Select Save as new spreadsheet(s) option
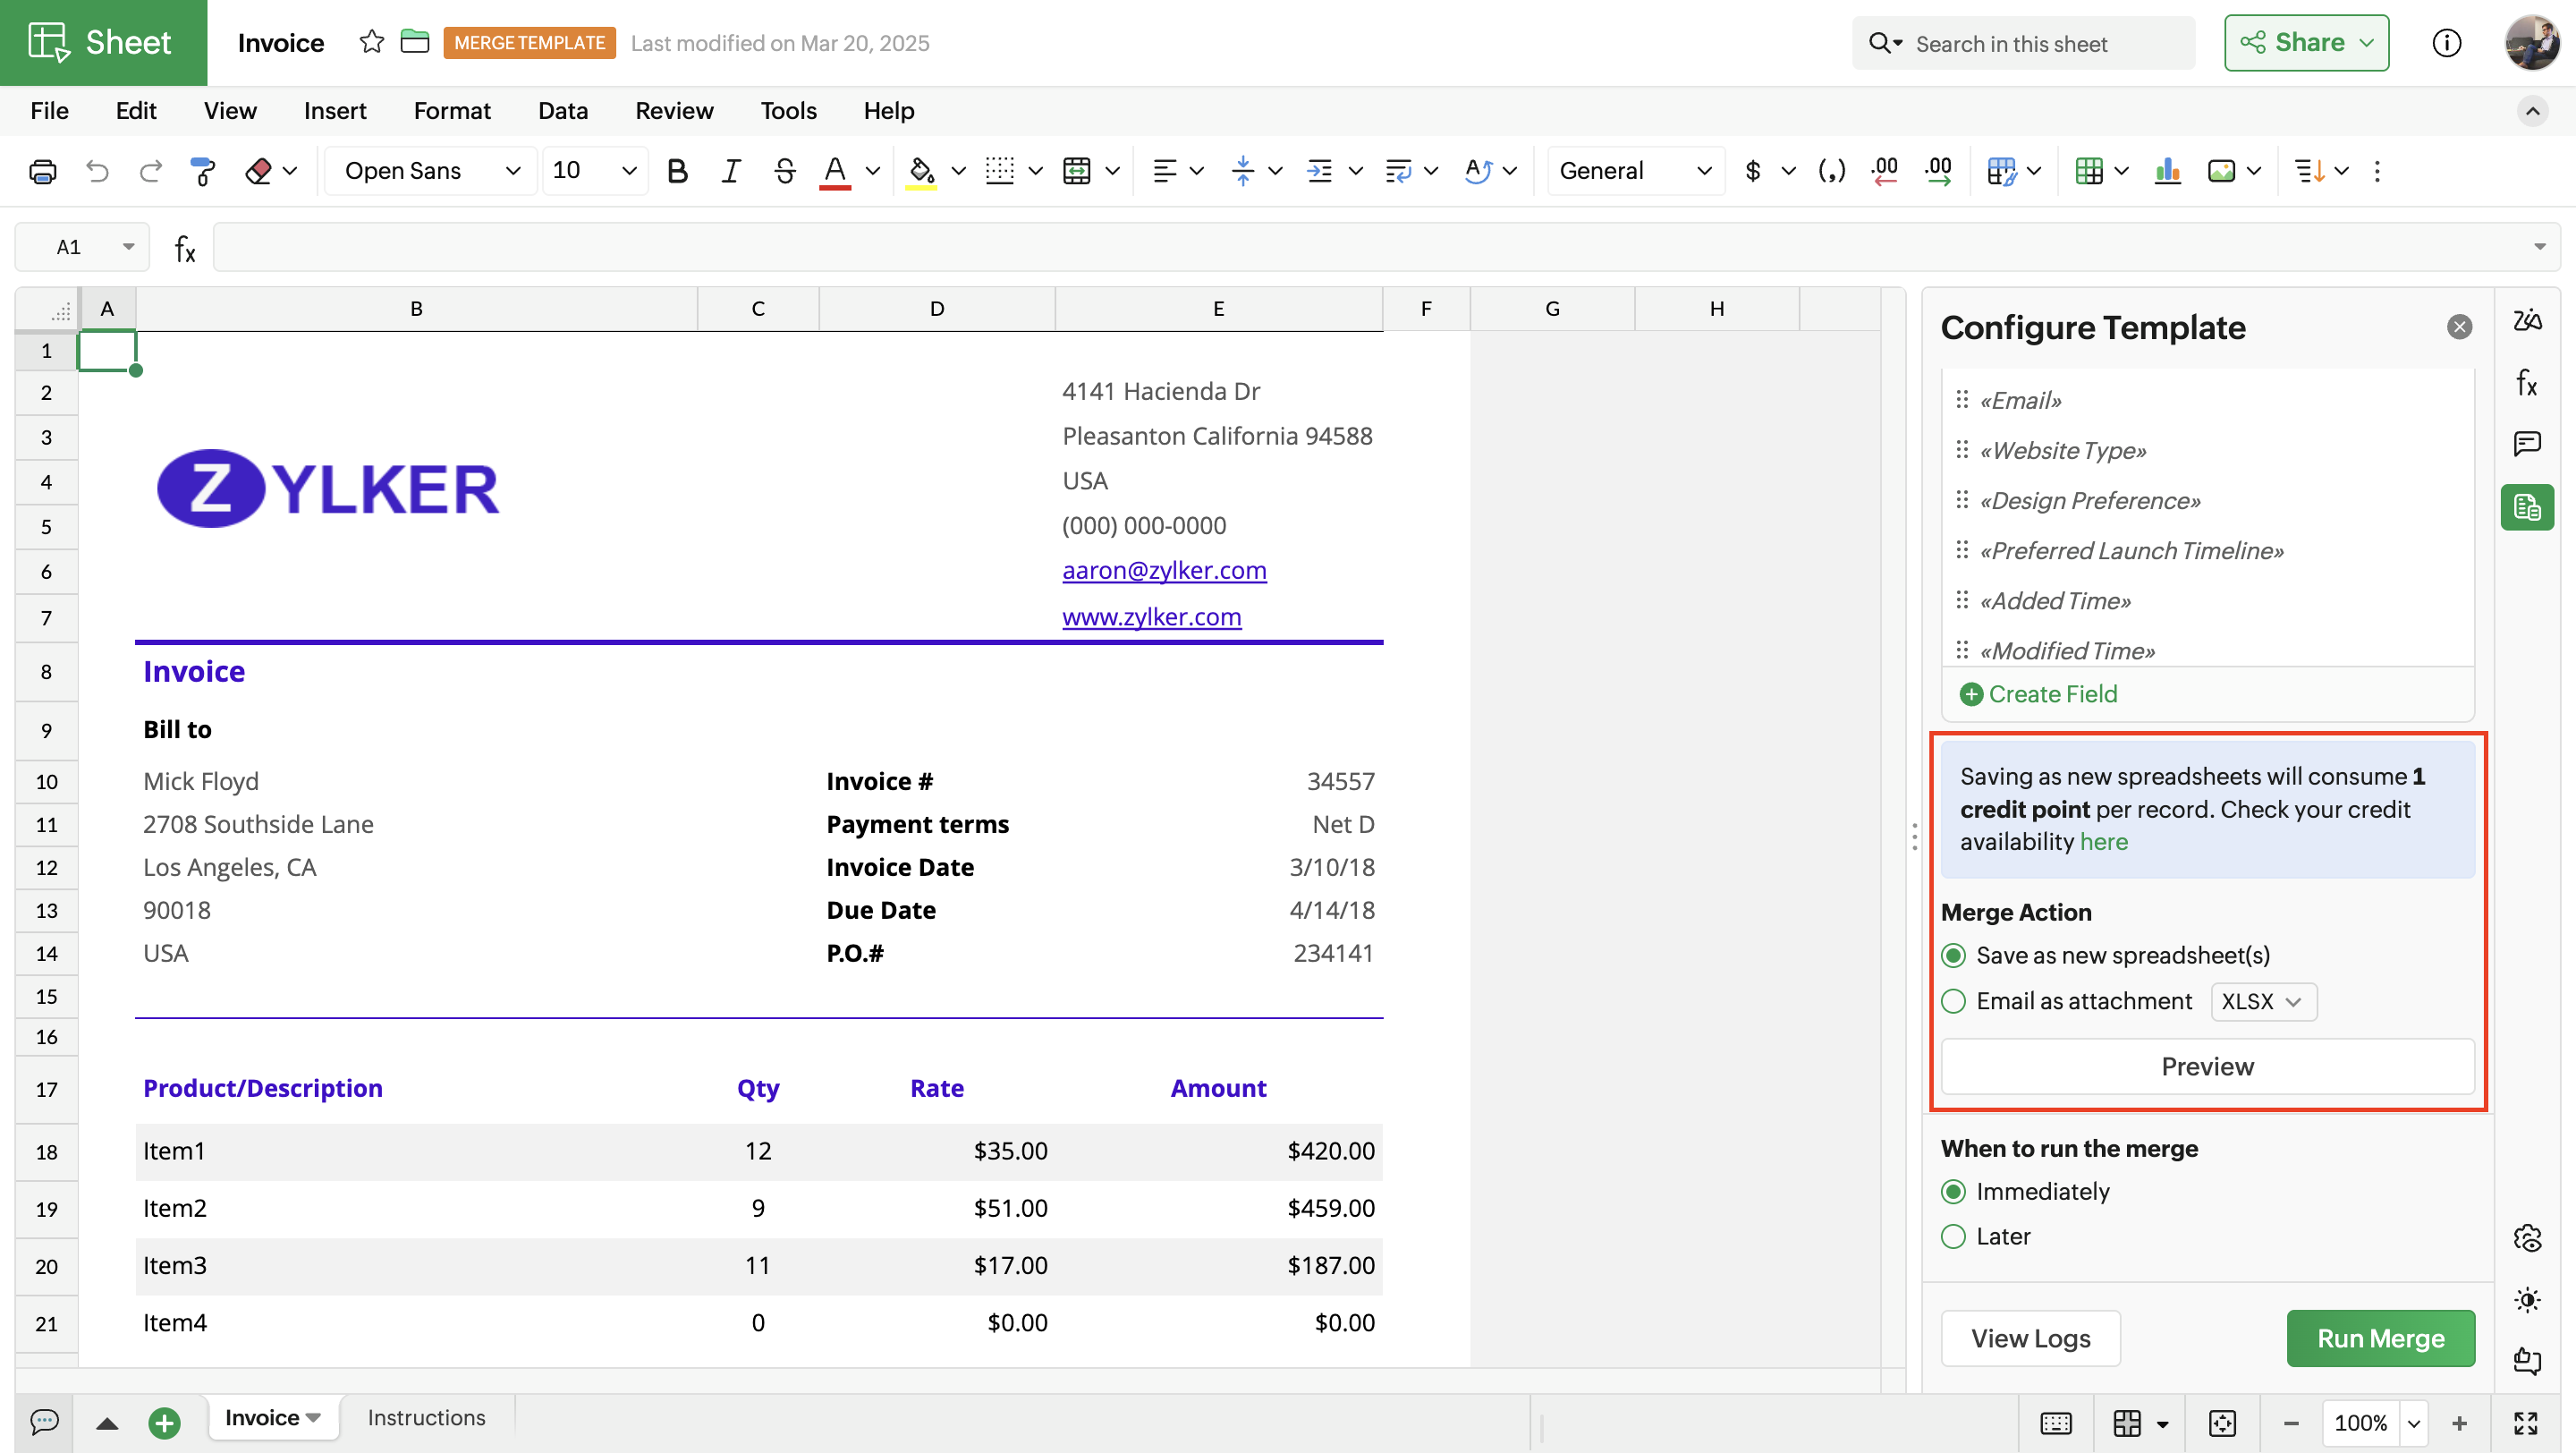This screenshot has width=2576, height=1453. click(x=1953, y=955)
